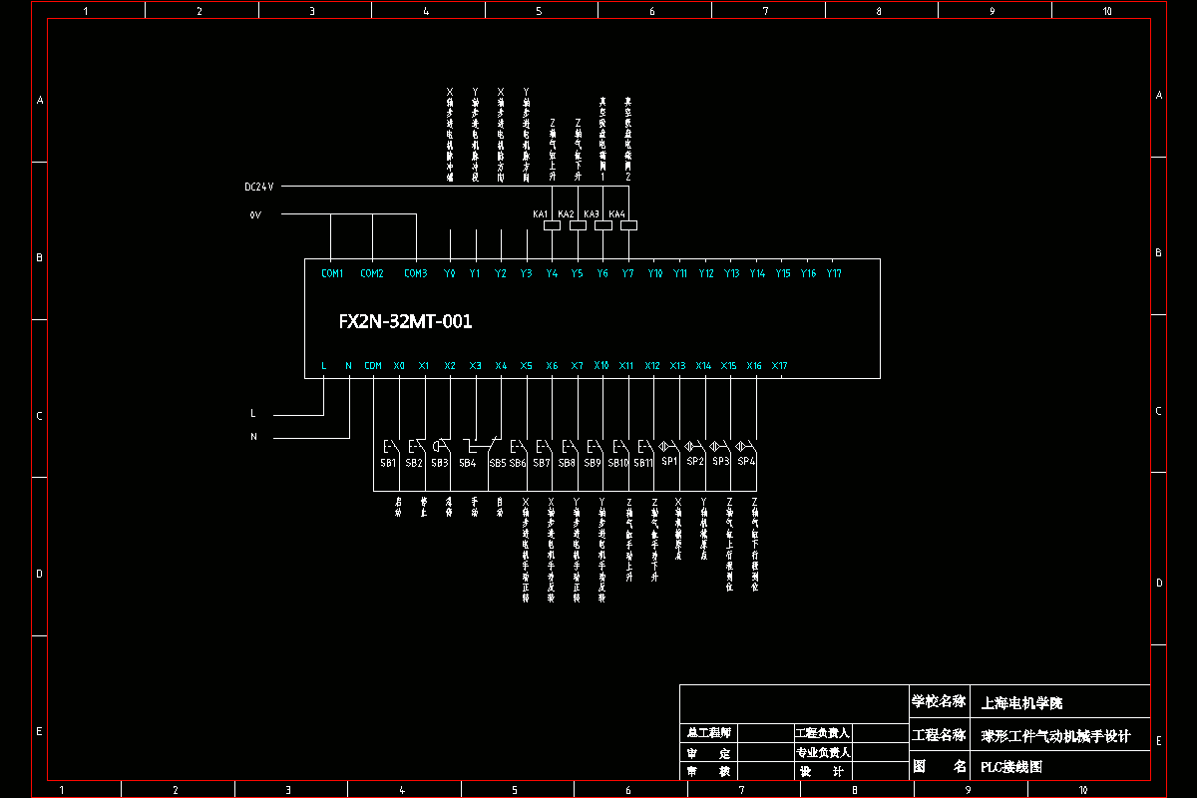Select the SP1 proximity sensor symbol
This screenshot has width=1197, height=798.
pyautogui.click(x=668, y=447)
